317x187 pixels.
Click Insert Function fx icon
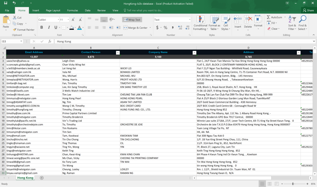pyautogui.click(x=50, y=41)
